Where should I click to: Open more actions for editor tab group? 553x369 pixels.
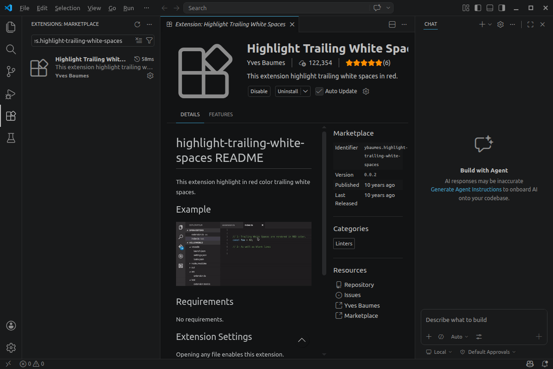(404, 24)
